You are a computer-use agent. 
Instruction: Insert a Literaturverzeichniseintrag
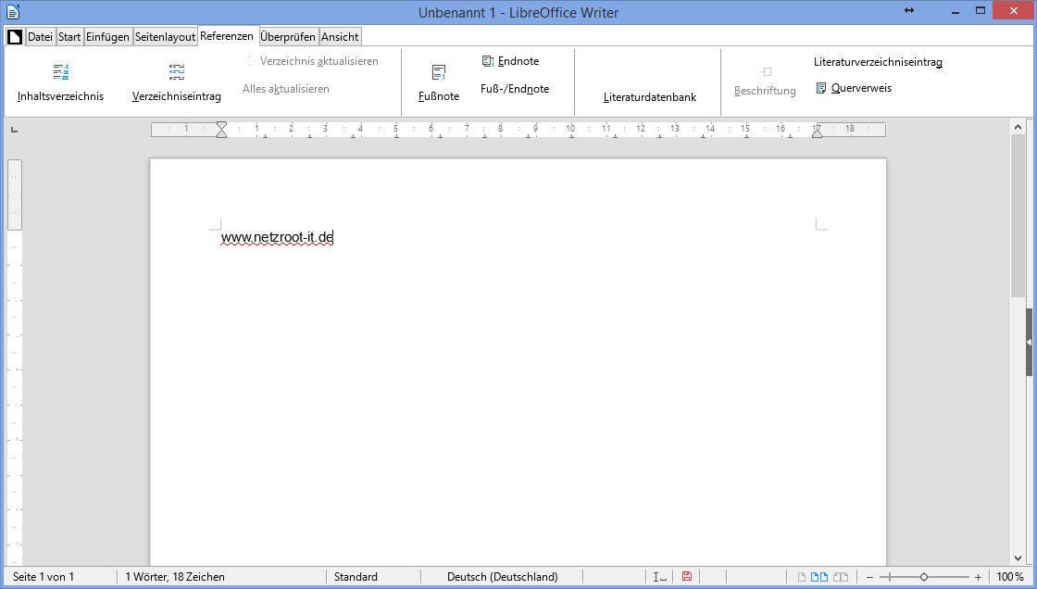[x=878, y=62]
